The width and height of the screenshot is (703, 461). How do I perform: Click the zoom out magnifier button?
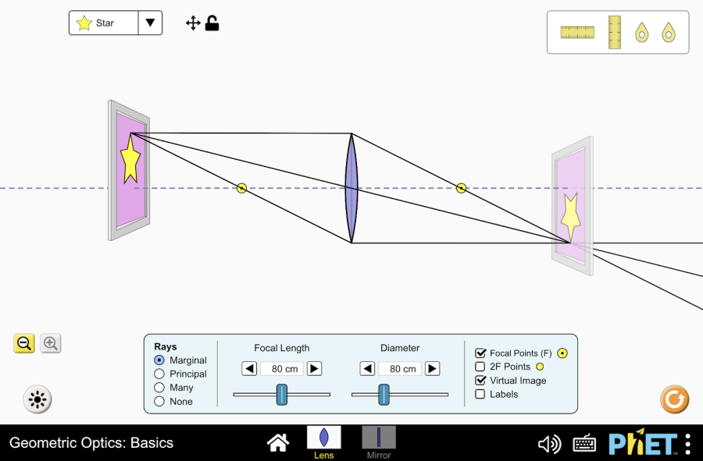24,343
